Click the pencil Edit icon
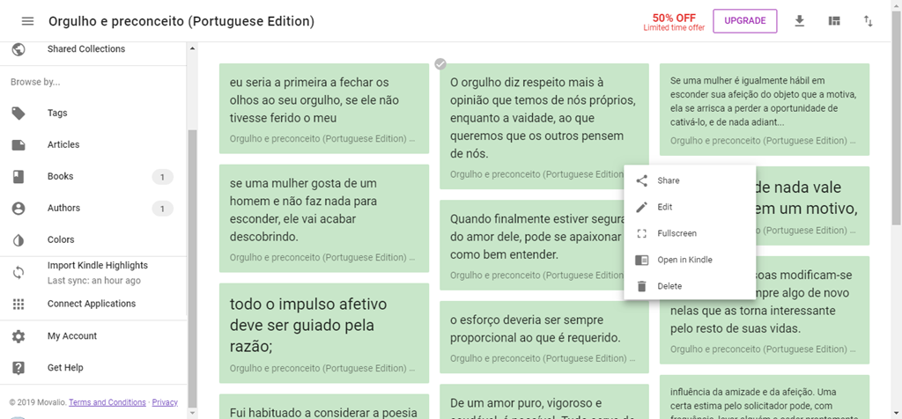 click(x=642, y=207)
